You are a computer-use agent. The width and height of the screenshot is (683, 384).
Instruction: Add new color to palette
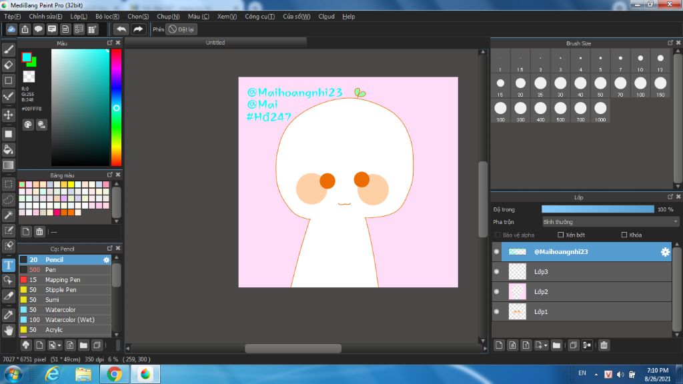26,231
